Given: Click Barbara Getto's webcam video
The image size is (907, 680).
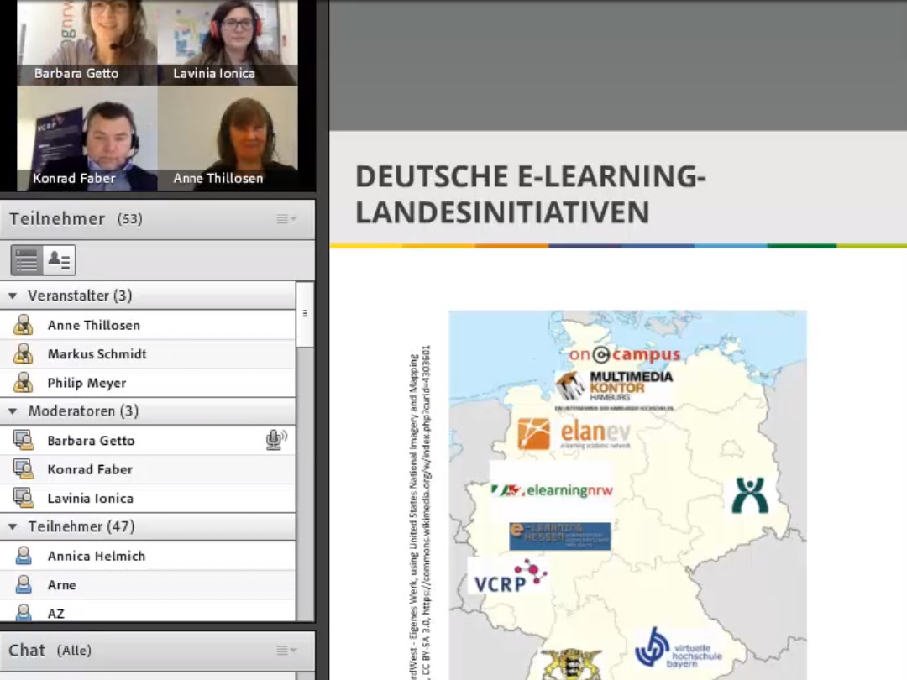Looking at the screenshot, I should coord(87,43).
